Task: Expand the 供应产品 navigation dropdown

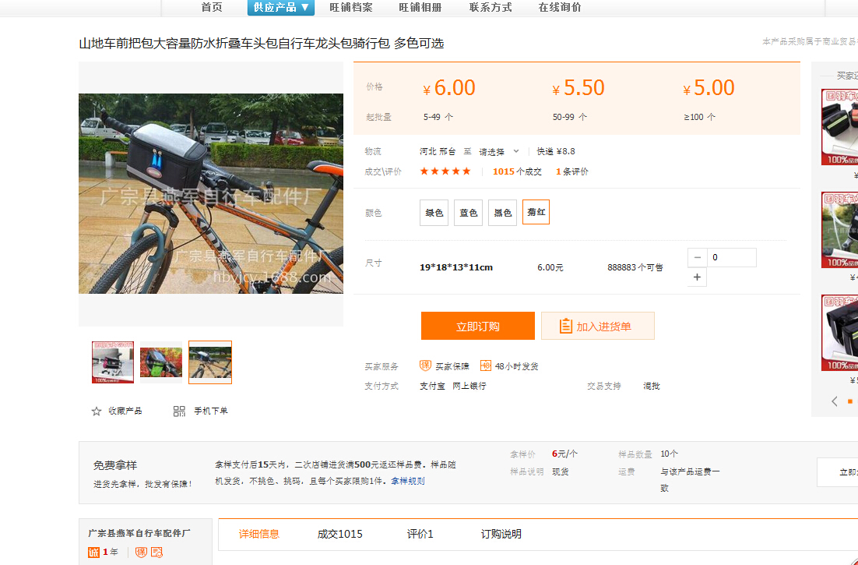Action: 280,7
